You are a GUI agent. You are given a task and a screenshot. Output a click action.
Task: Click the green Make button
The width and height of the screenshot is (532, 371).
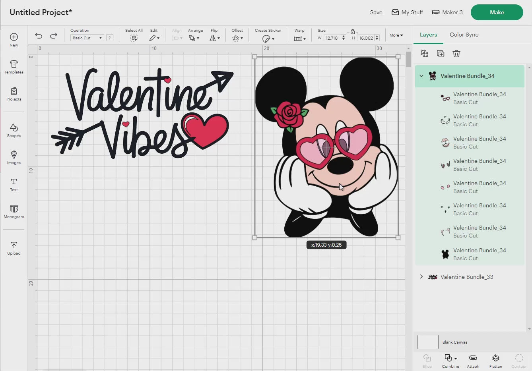point(497,12)
